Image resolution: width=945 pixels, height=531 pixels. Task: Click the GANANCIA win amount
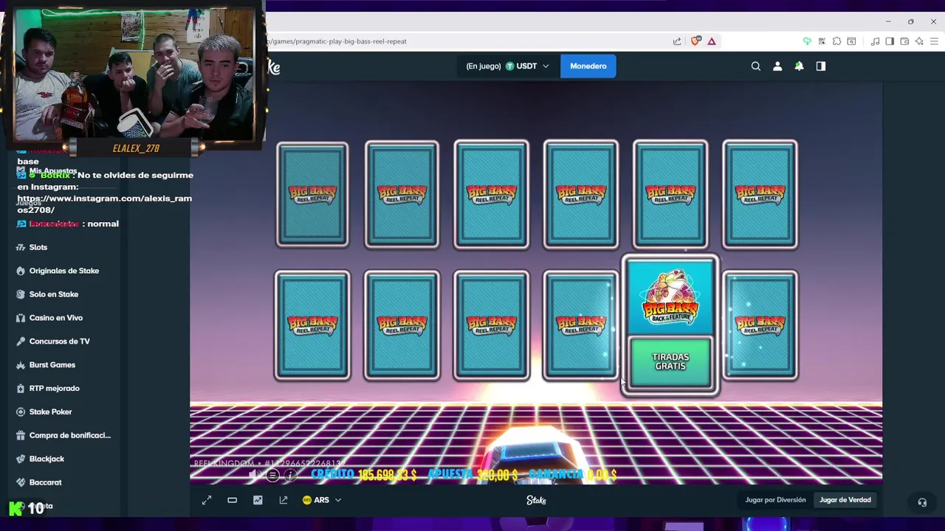click(602, 476)
